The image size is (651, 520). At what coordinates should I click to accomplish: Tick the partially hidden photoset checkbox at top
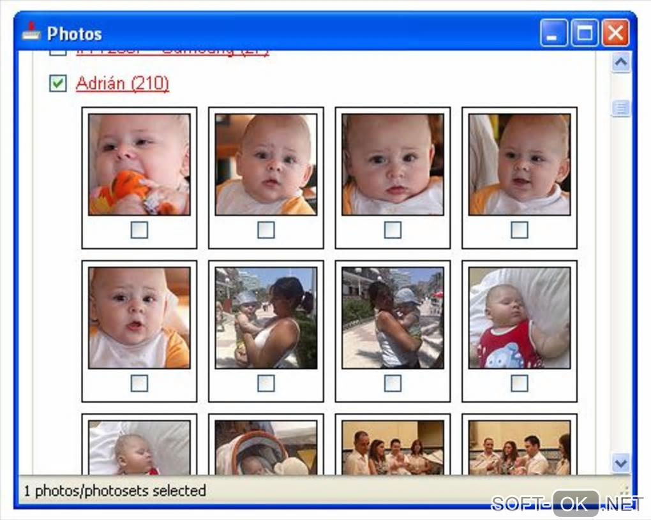pyautogui.click(x=57, y=52)
